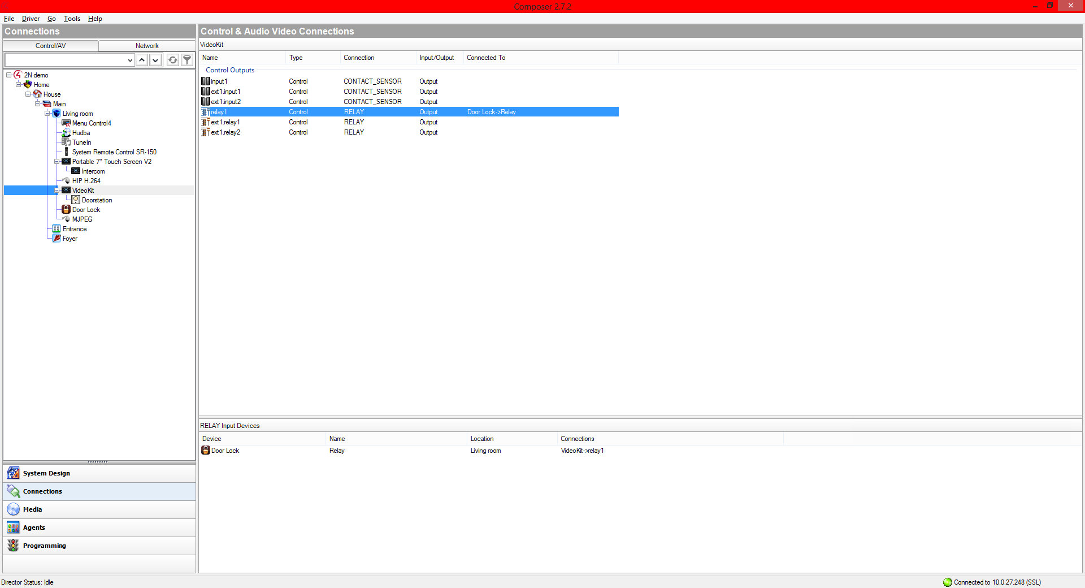Click the filter funnel icon
The height and width of the screenshot is (588, 1085).
187,60
